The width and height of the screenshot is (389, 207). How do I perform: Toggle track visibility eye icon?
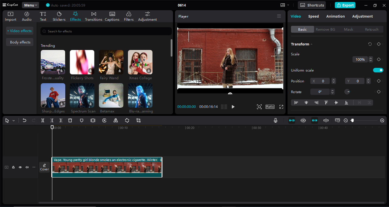click(20, 167)
